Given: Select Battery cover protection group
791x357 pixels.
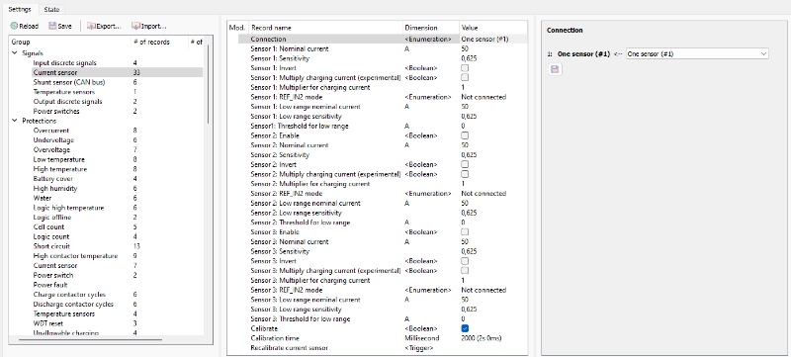Looking at the screenshot, I should tap(53, 179).
